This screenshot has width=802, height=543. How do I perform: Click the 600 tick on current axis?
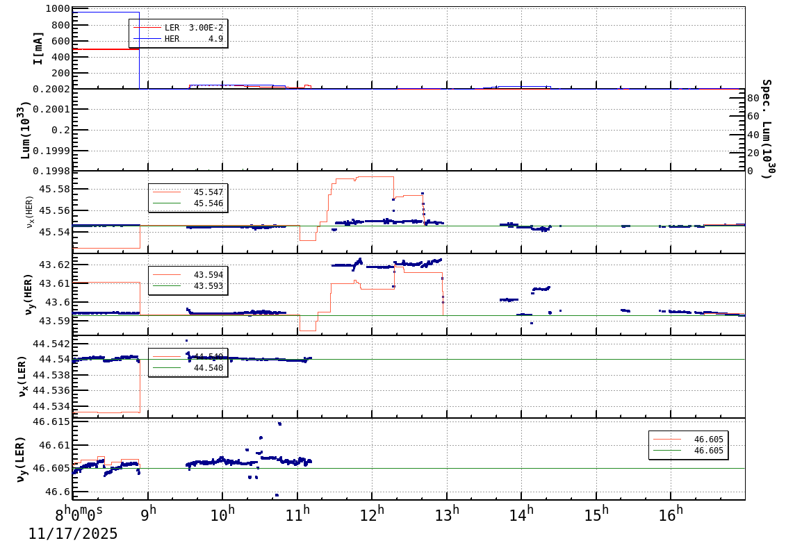[60, 41]
